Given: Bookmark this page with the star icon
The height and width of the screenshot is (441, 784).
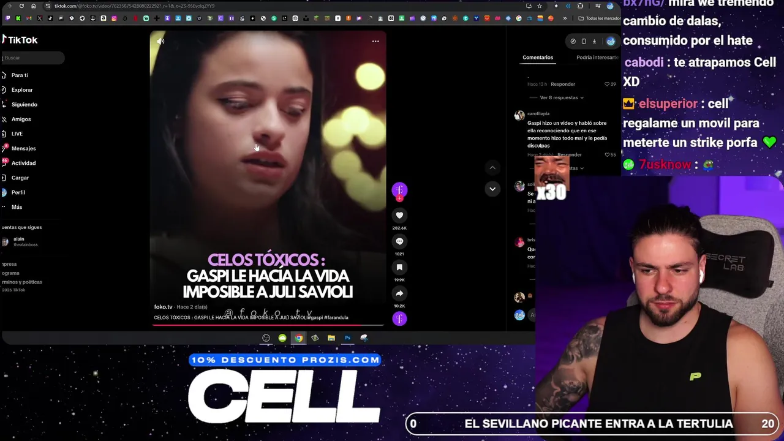Looking at the screenshot, I should [x=539, y=6].
